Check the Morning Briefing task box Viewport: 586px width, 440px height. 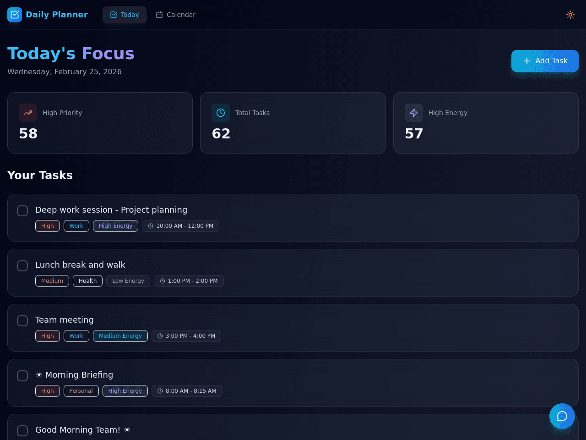(x=22, y=376)
